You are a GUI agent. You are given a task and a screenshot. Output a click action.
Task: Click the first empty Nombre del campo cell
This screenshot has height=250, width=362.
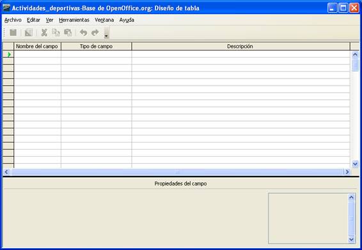tap(37, 54)
